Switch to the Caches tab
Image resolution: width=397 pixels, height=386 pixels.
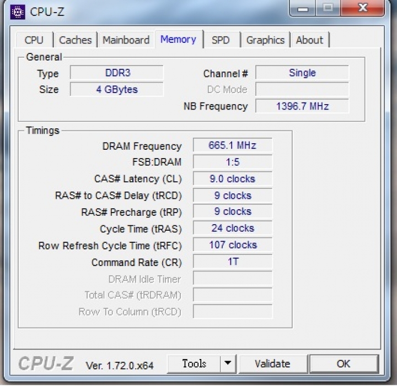(x=75, y=40)
